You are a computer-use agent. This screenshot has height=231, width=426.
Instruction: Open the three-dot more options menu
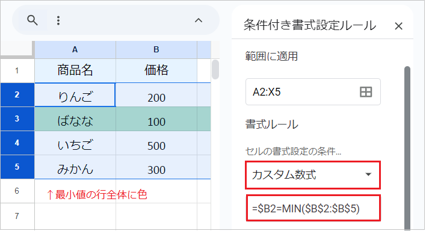(58, 20)
